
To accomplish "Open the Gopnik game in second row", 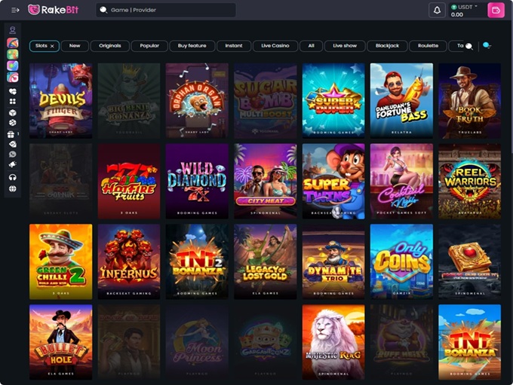I will 61,181.
